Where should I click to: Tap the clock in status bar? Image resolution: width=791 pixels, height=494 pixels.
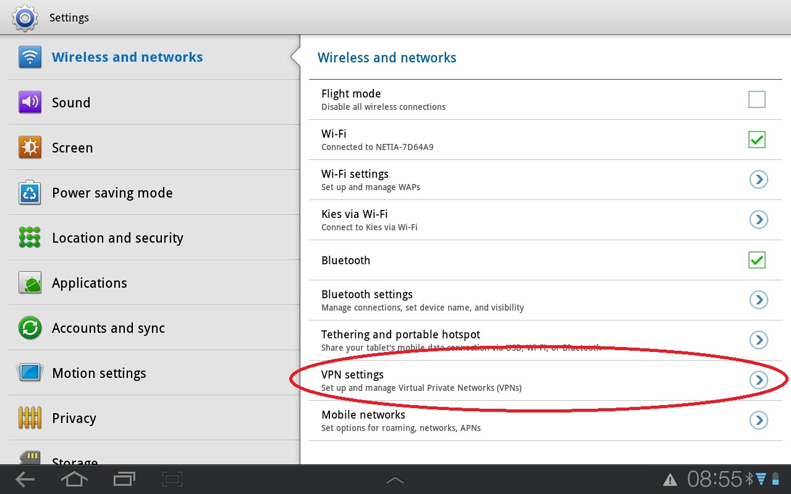pyautogui.click(x=714, y=479)
